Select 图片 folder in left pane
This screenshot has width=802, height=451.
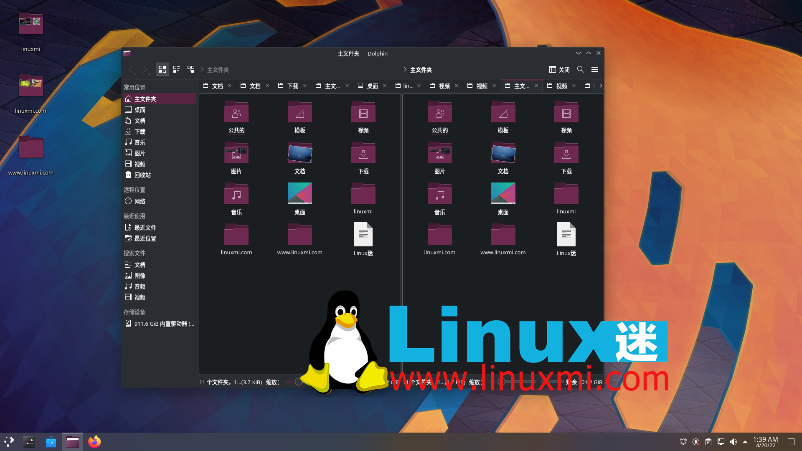tap(236, 158)
